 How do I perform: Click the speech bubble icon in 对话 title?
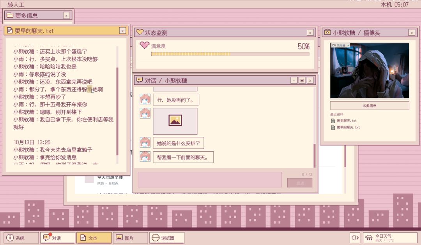pyautogui.click(x=140, y=80)
